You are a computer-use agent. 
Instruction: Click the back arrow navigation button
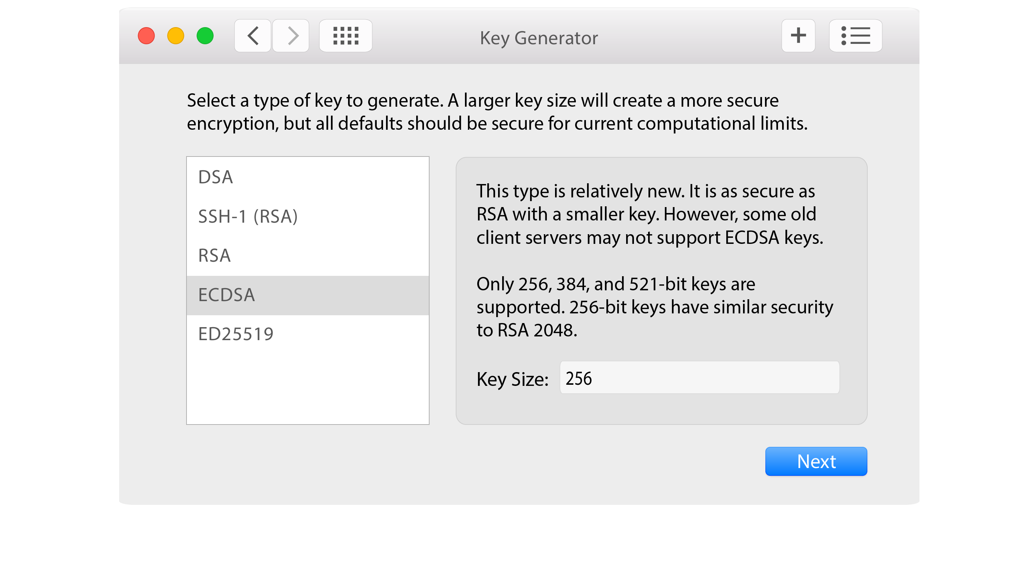[253, 36]
